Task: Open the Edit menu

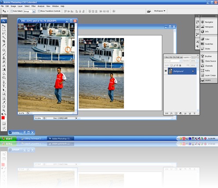Action: (7, 6)
